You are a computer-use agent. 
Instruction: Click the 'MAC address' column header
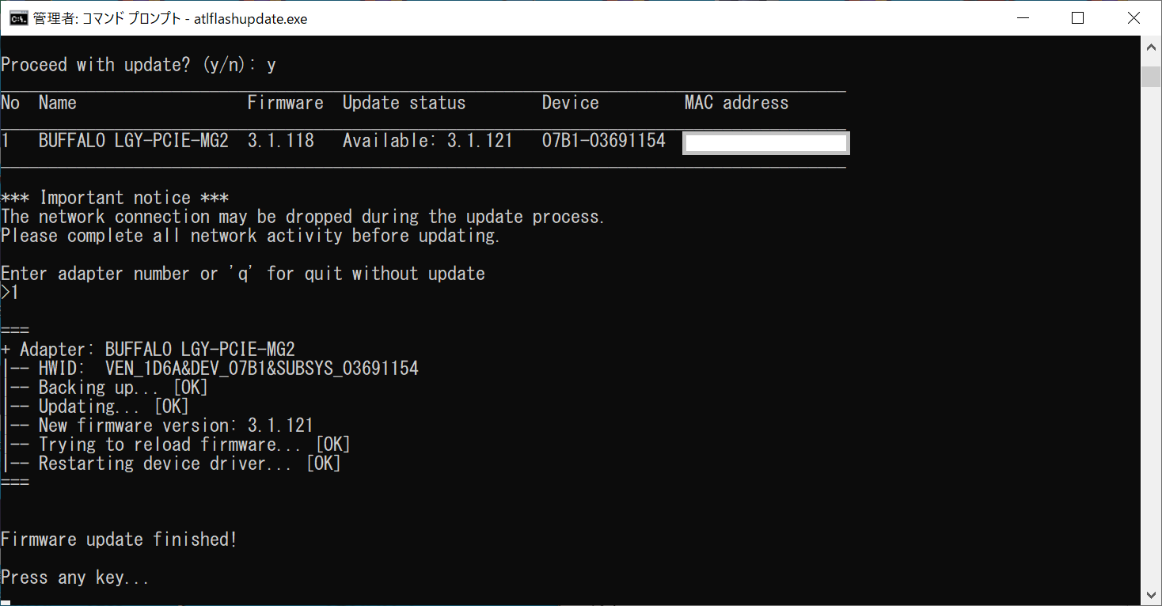tap(736, 103)
